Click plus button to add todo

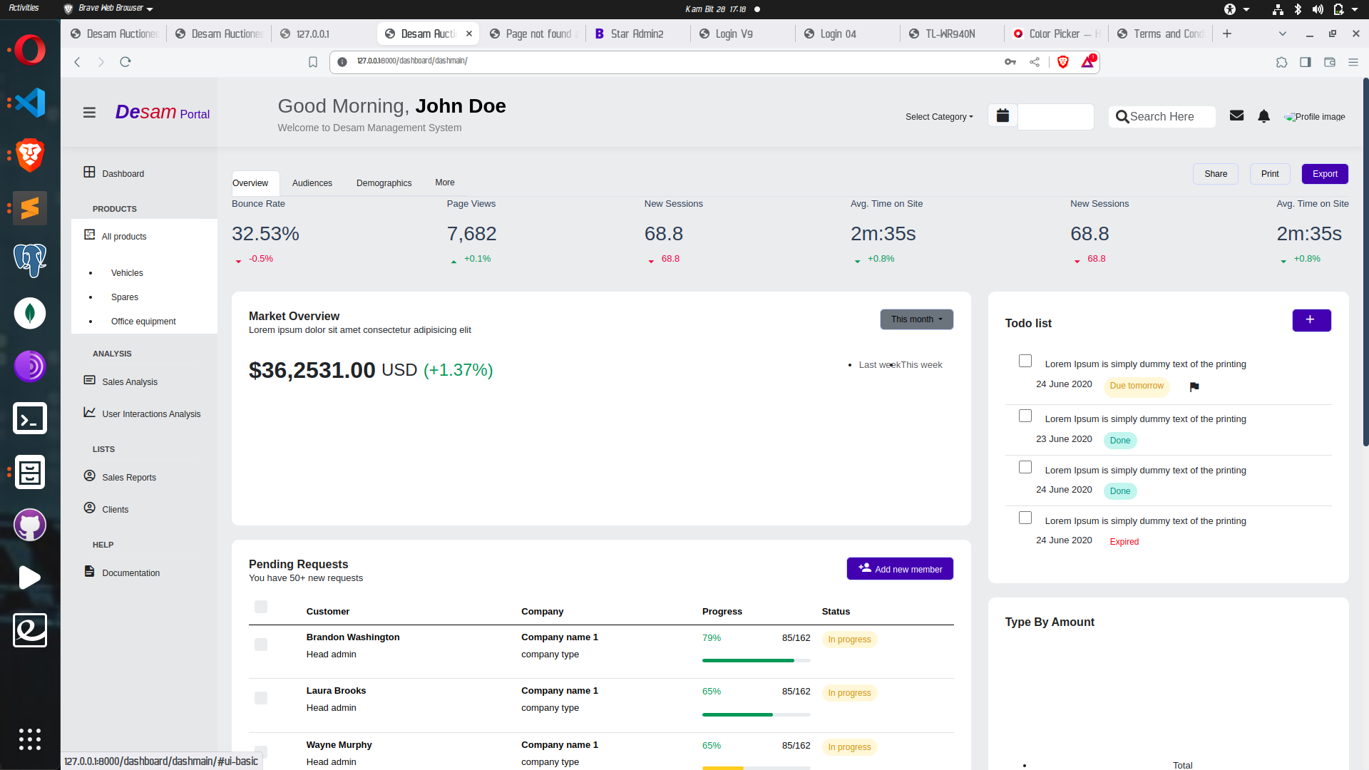point(1311,320)
